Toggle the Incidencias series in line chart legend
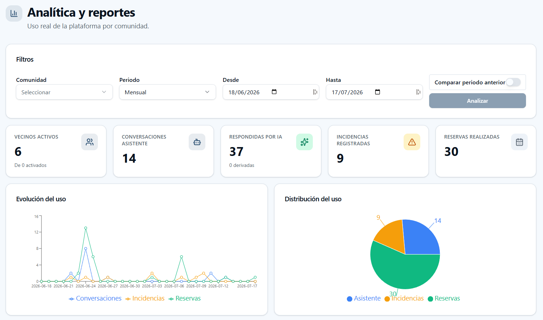This screenshot has height=320, width=543. (x=145, y=298)
